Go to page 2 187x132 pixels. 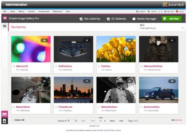(x=105, y=121)
